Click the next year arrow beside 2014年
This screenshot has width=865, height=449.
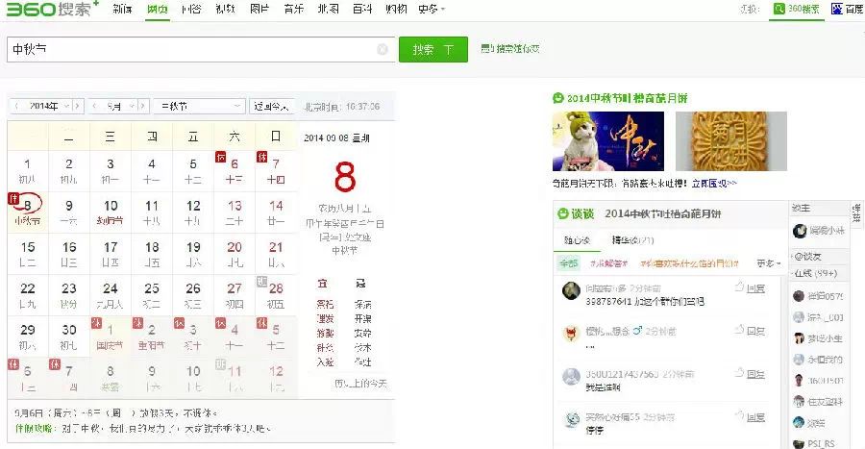pos(78,106)
